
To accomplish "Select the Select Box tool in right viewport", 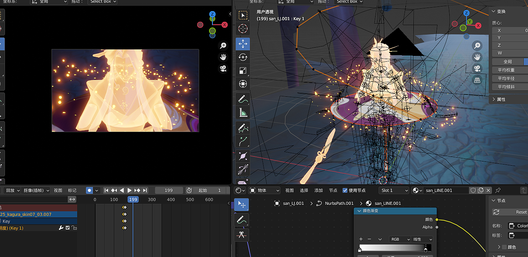I will [x=243, y=15].
